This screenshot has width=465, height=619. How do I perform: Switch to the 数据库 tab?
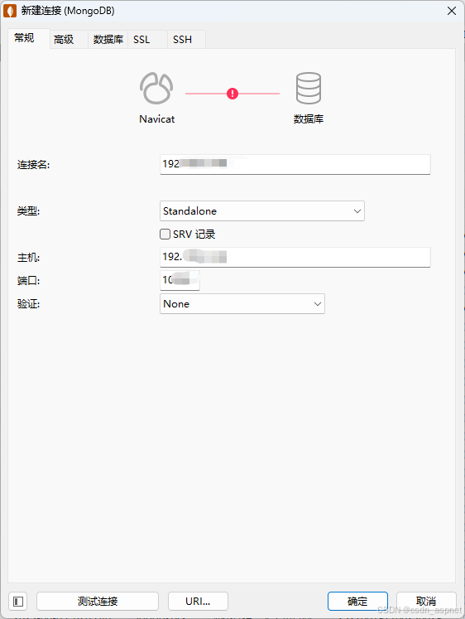[x=108, y=40]
